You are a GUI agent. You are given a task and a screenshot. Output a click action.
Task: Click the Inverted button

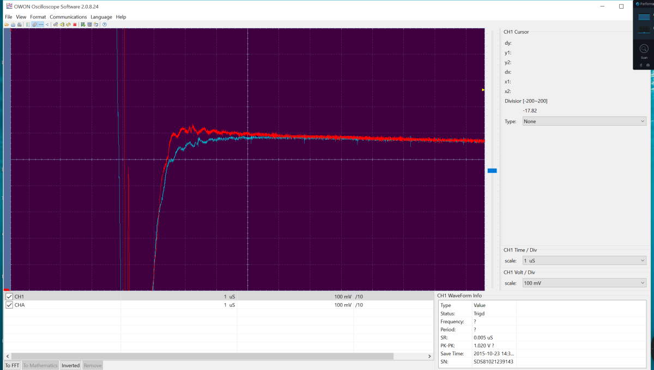70,365
